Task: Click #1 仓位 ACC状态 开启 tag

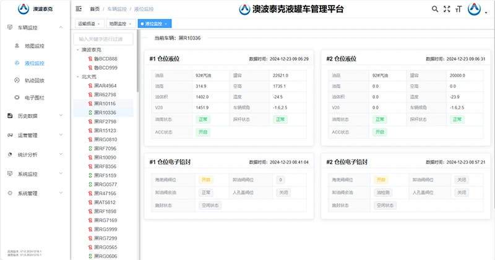Action: click(x=203, y=132)
